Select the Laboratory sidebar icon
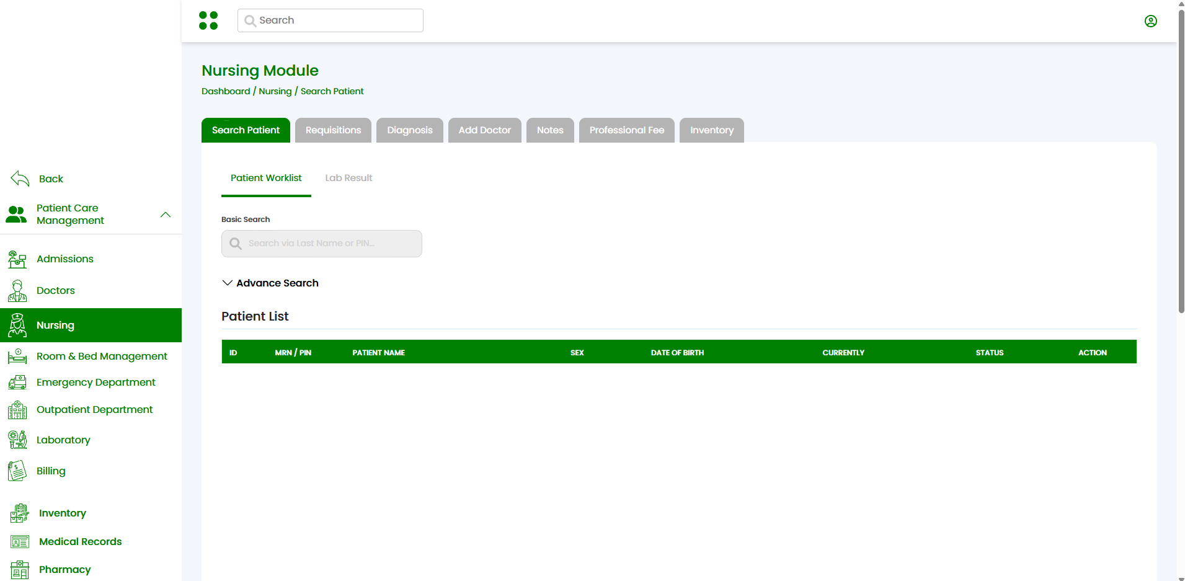The width and height of the screenshot is (1185, 581). pos(17,440)
